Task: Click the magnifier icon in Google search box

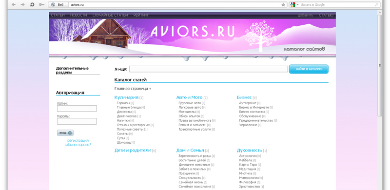Action: coord(376,4)
